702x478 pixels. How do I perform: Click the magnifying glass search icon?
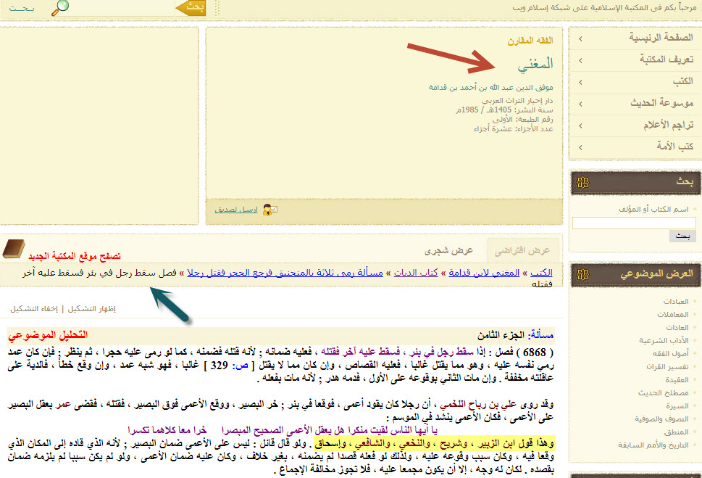pyautogui.click(x=62, y=7)
